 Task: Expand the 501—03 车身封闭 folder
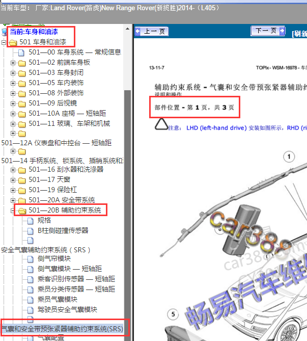pyautogui.click(x=13, y=73)
